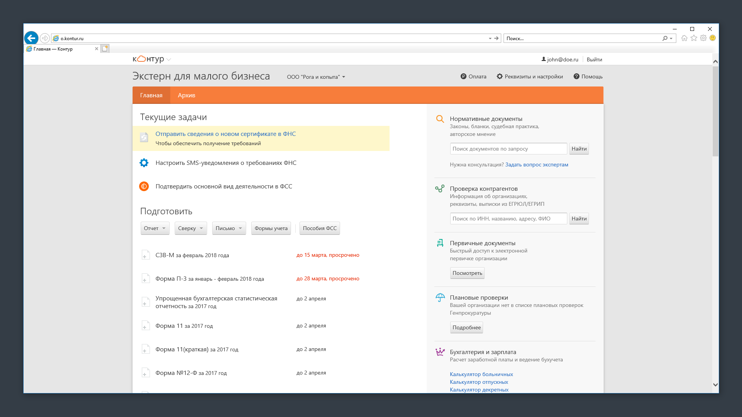Click the teal Первичные документы icon
Image resolution: width=742 pixels, height=417 pixels.
pyautogui.click(x=440, y=243)
